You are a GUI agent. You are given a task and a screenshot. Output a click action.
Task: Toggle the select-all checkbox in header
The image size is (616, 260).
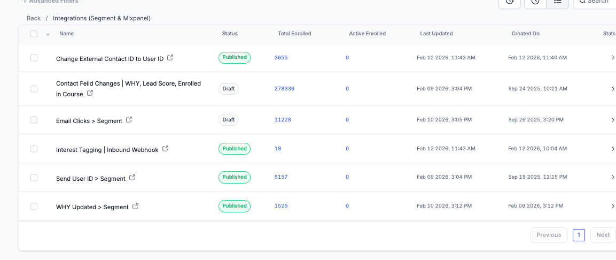(34, 34)
